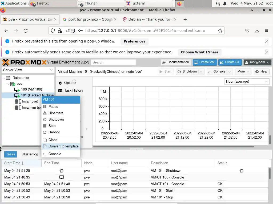Screen dimensions: 273x204
Task: Click the Create CT button
Action: point(230,62)
